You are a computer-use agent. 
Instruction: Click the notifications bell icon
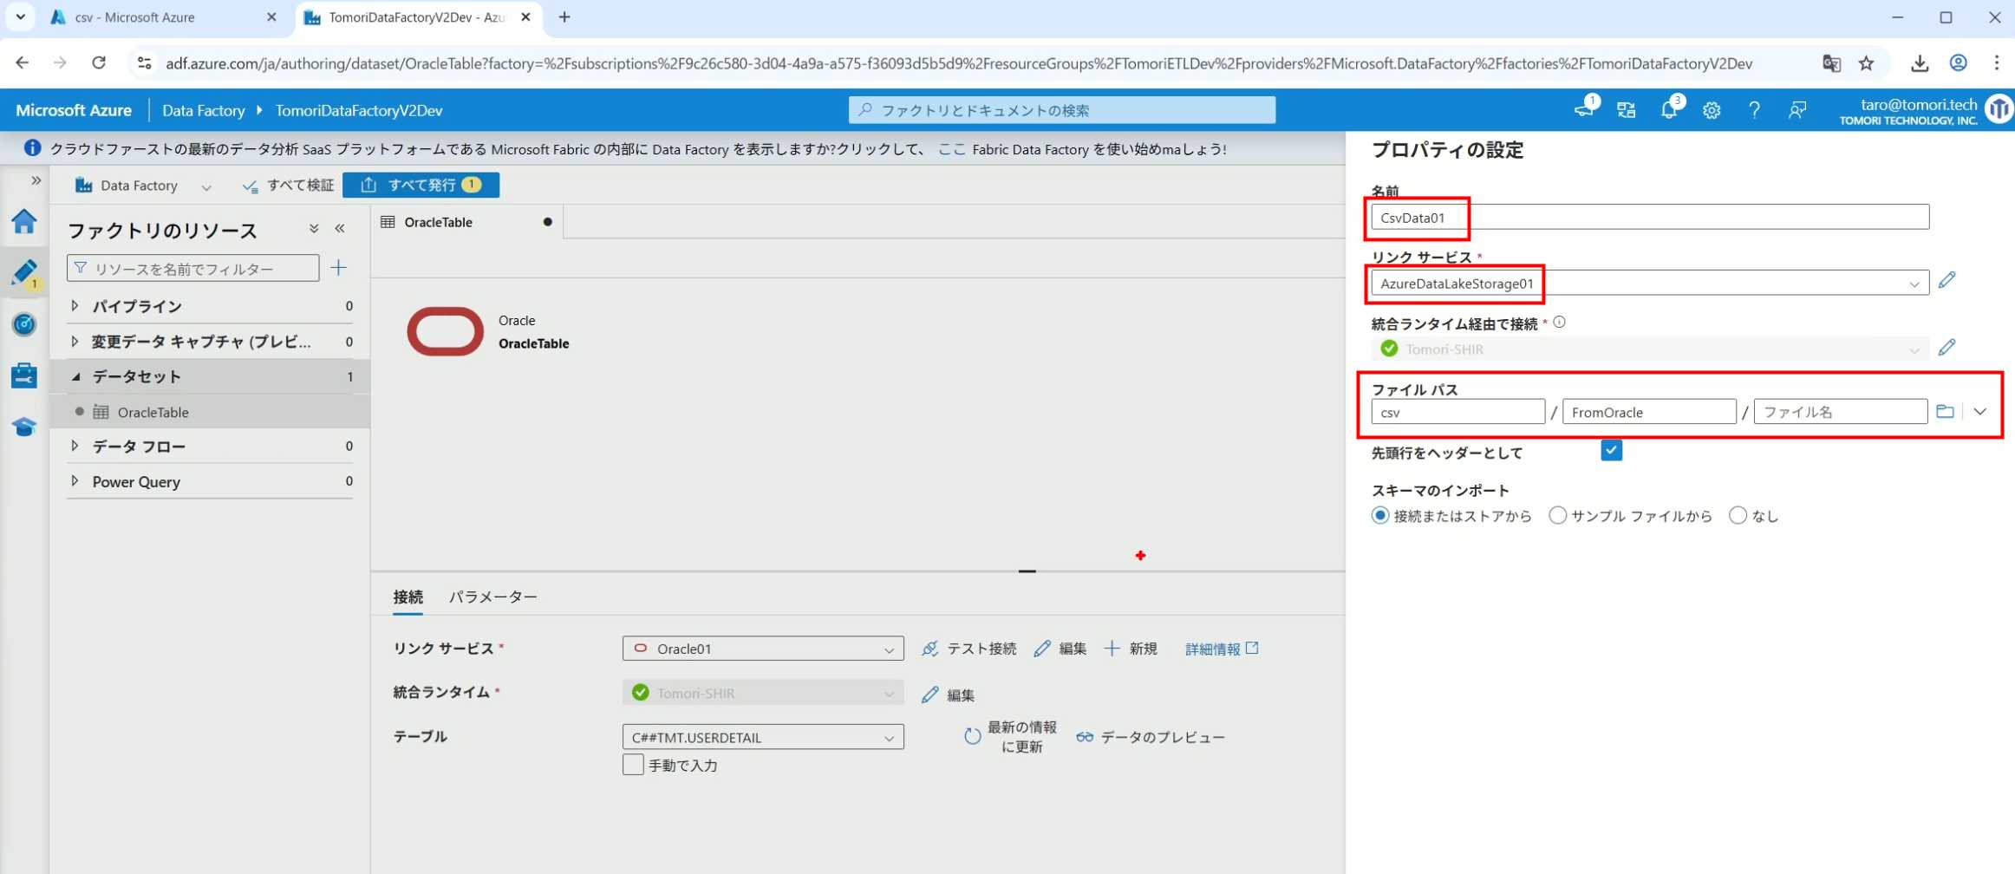1668,110
